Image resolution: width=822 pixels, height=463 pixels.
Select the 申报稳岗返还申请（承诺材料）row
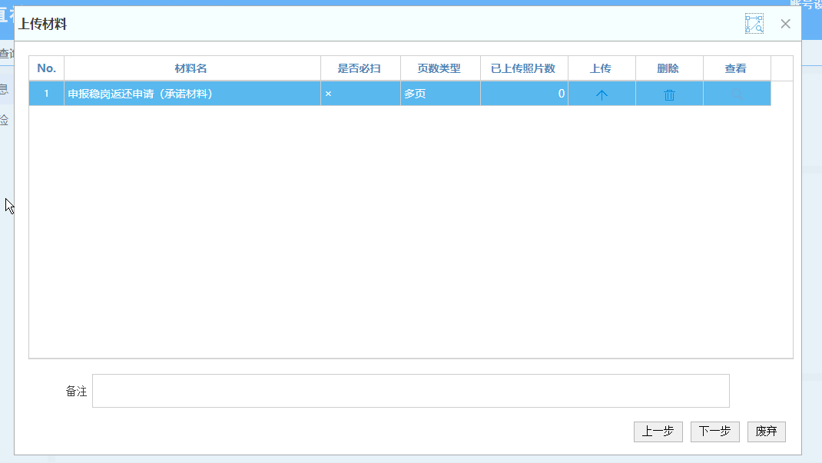192,94
